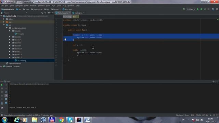Rerun Main in the Run panel
Screen dimensions: 219x123
tap(2, 85)
